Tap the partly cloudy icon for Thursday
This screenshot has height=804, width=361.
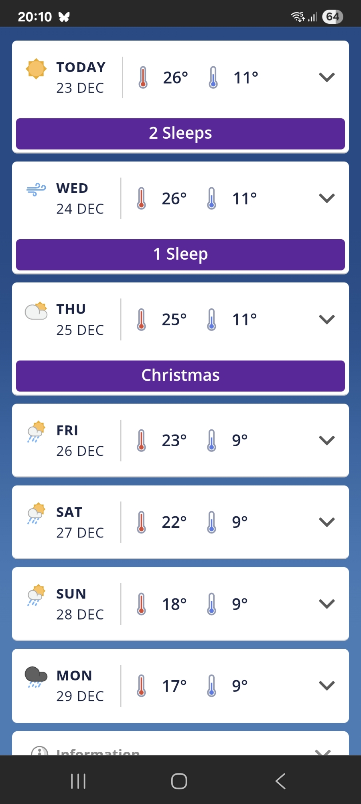[x=36, y=311]
